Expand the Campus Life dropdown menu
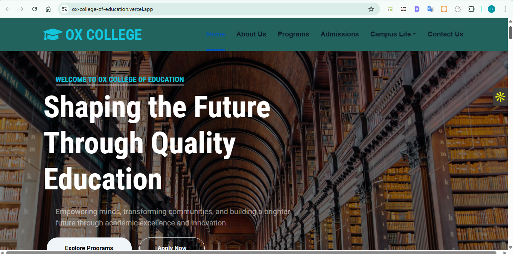This screenshot has width=513, height=254. click(x=393, y=34)
